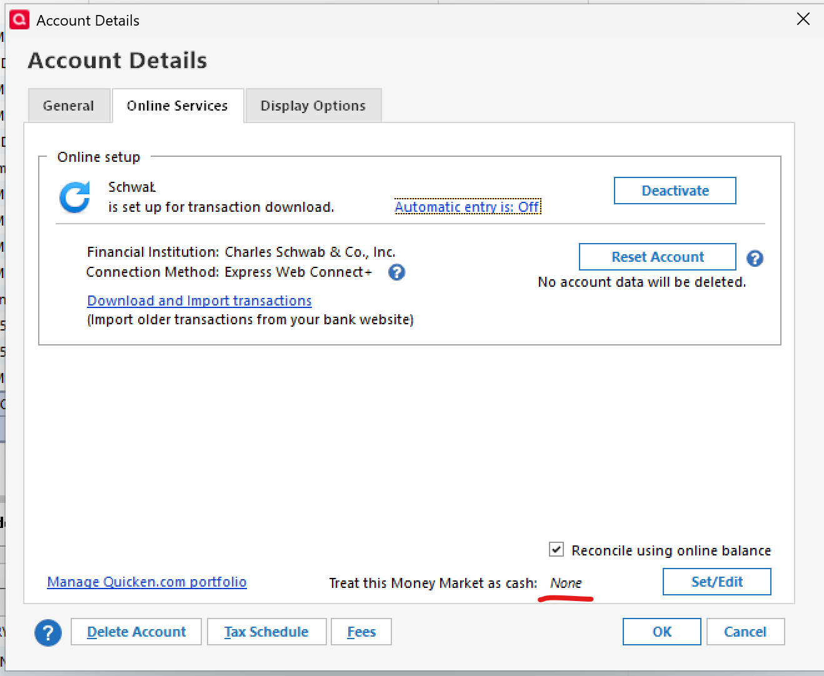The height and width of the screenshot is (676, 824).
Task: Switch to the General tab
Action: 69,106
